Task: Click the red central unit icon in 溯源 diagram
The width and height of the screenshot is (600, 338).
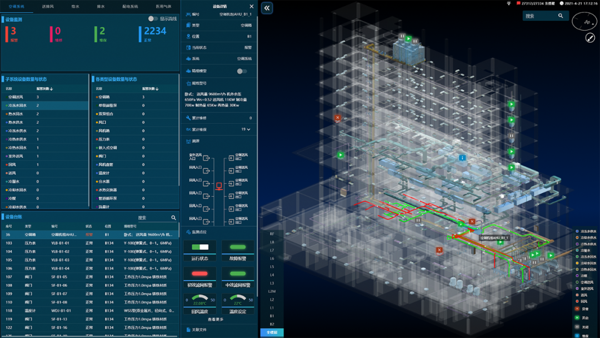Action: pyautogui.click(x=219, y=186)
